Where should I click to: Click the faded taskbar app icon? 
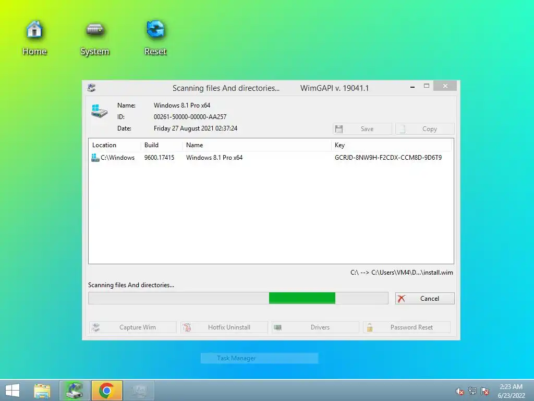click(x=139, y=391)
